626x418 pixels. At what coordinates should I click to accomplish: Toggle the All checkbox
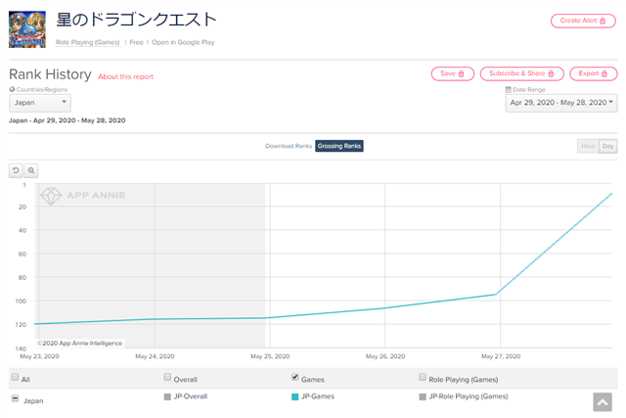(16, 377)
